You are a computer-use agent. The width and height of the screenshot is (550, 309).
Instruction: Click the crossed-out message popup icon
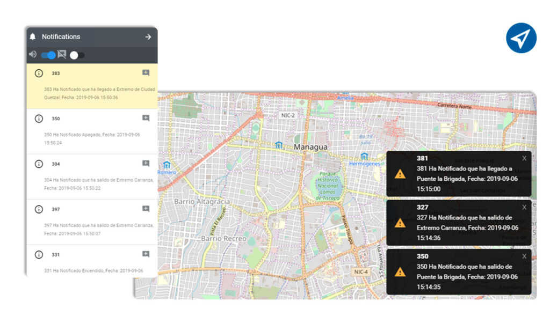62,54
